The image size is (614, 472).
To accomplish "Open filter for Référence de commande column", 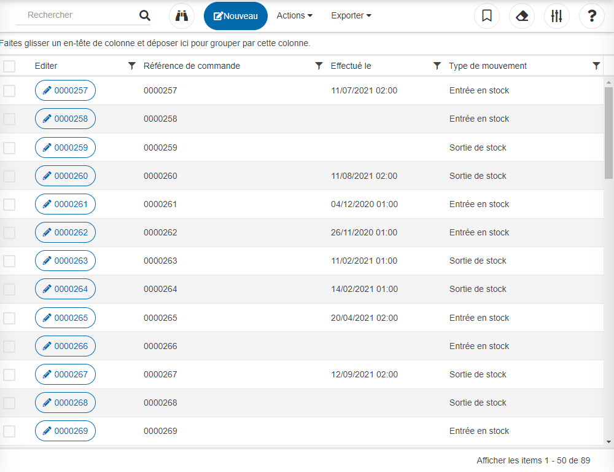I will click(x=319, y=66).
